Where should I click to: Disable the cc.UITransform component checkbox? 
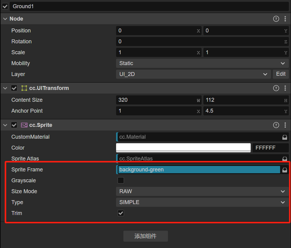click(x=14, y=88)
